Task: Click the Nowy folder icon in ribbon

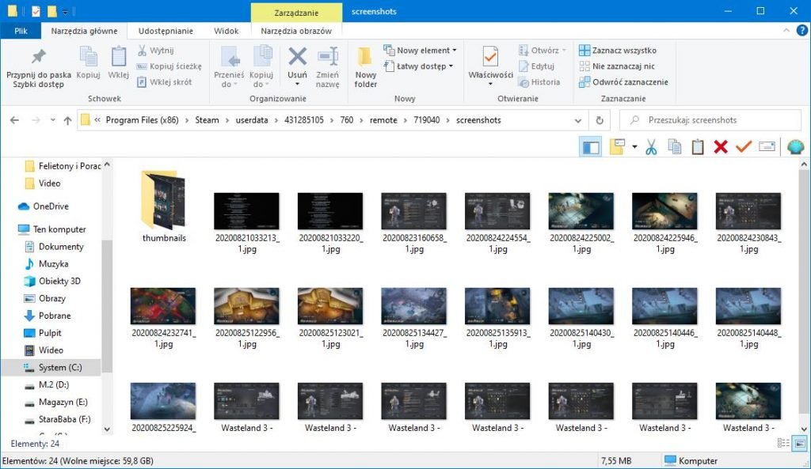Action: pos(365,66)
